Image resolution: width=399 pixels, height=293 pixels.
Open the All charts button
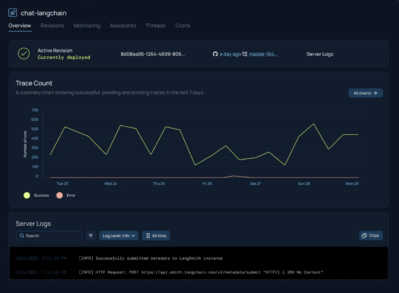365,93
